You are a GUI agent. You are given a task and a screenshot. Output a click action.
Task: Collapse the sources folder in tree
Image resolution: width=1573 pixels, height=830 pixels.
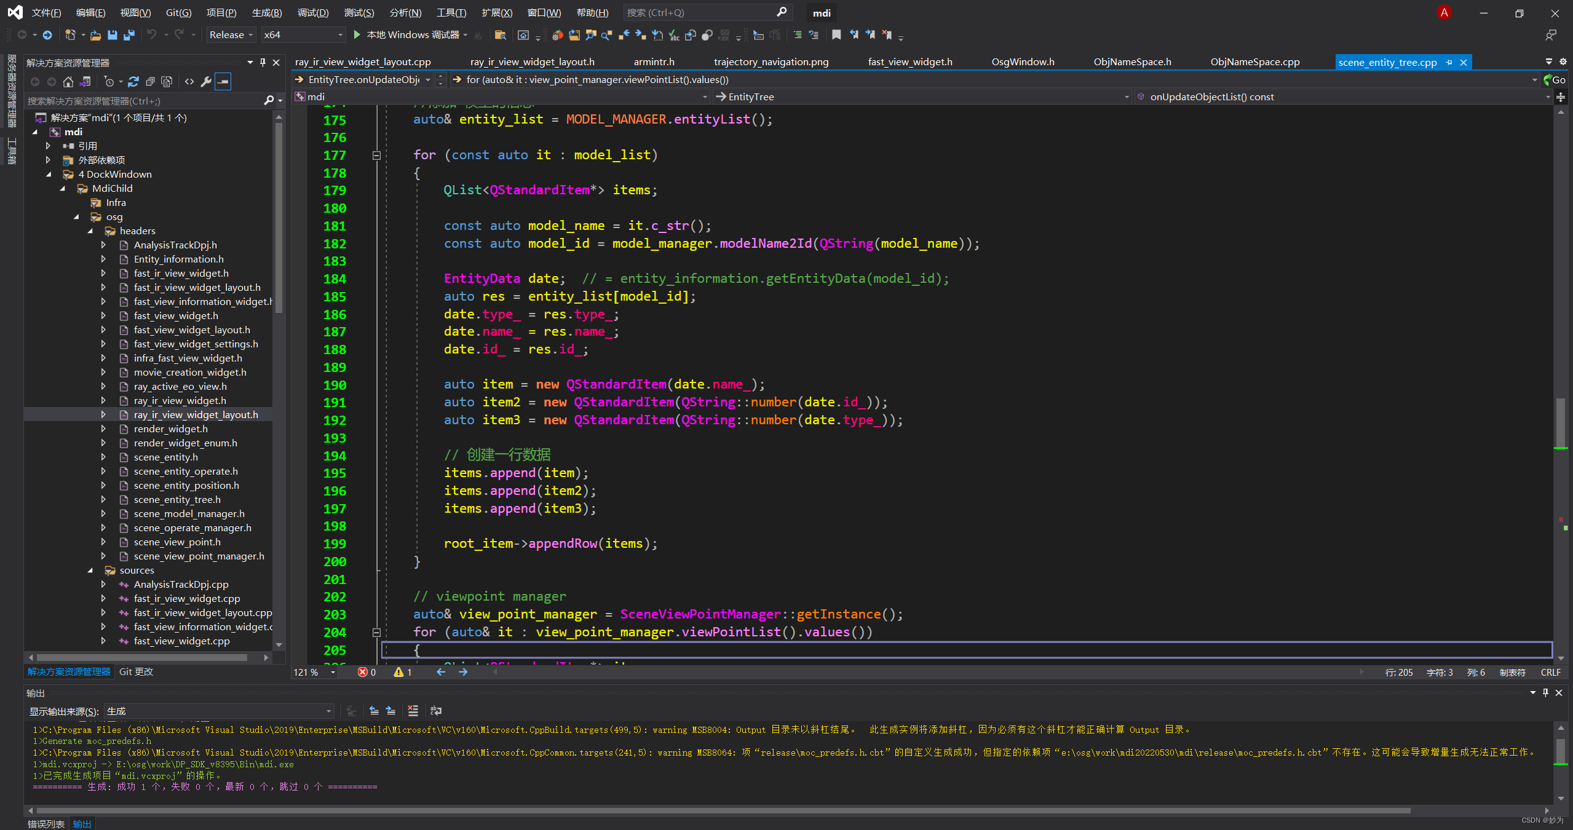91,571
